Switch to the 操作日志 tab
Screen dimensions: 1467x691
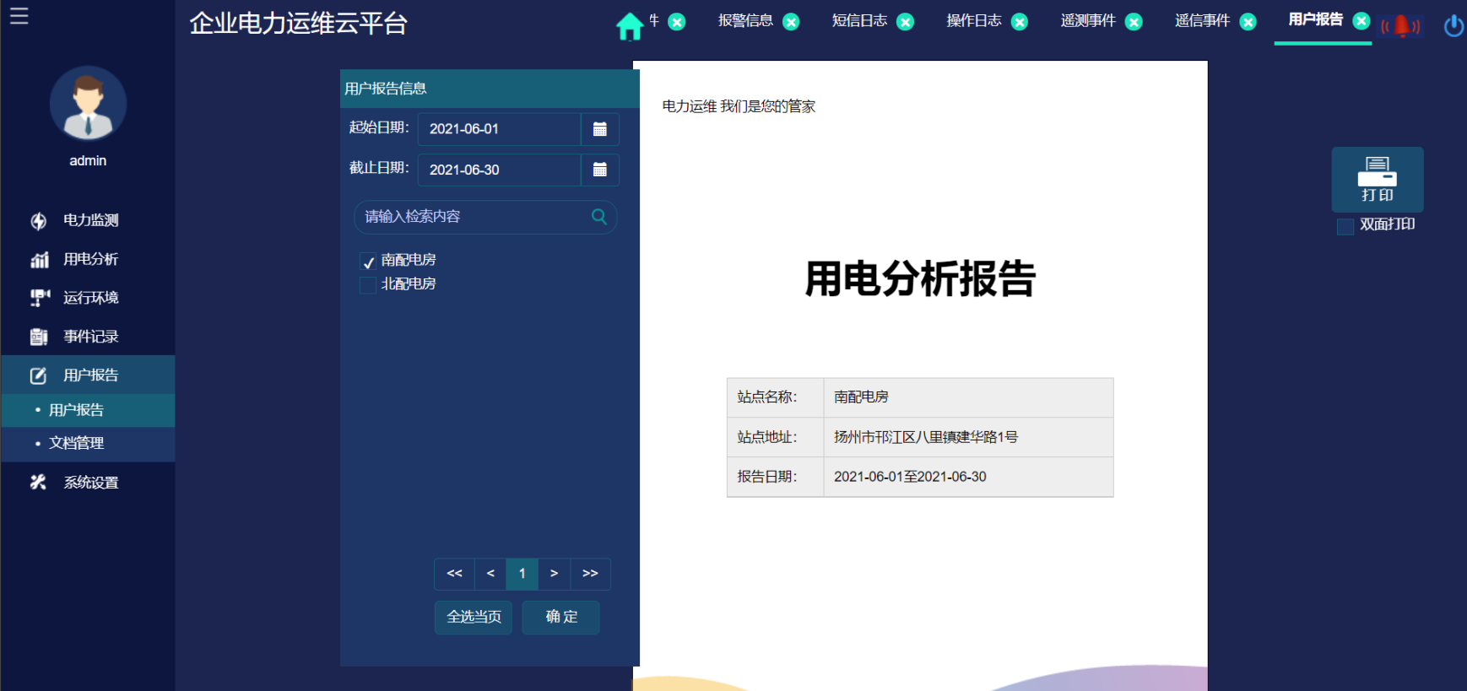pyautogui.click(x=974, y=21)
